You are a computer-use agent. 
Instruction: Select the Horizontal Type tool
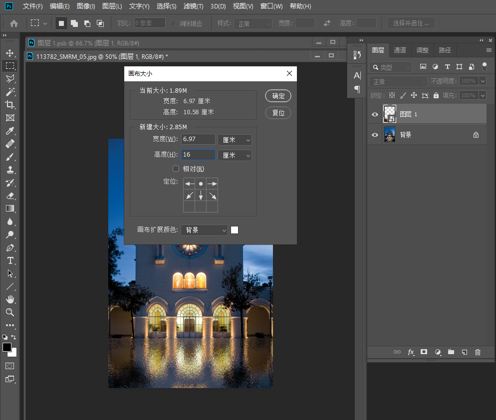pyautogui.click(x=10, y=260)
